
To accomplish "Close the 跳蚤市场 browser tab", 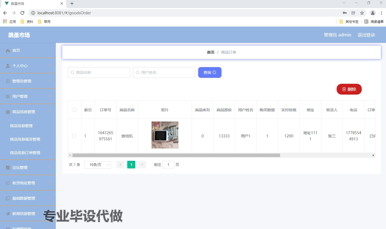I will 62,4.
